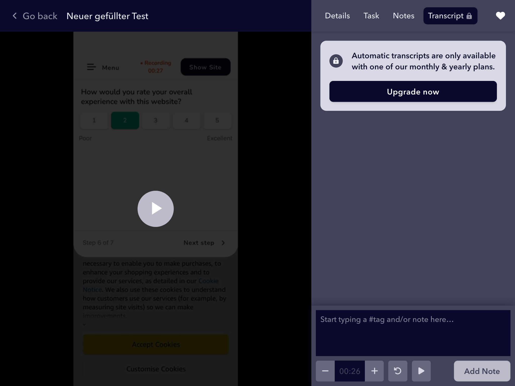The width and height of the screenshot is (515, 386).
Task: Select rating 2 in the video
Action: point(125,120)
